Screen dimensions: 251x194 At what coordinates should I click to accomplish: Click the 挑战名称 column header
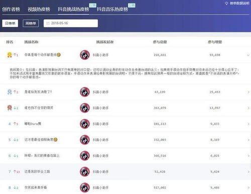coord(31,42)
